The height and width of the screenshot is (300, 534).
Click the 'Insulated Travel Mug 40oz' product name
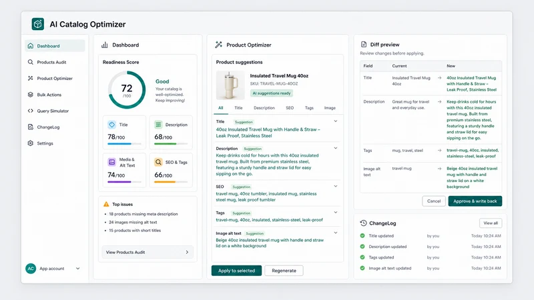click(x=279, y=76)
